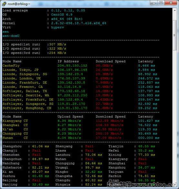The height and width of the screenshot is (189, 179).
Task: Click the Chongqing CU download speed 280.15 Mbit/s
Action: pos(110,133)
